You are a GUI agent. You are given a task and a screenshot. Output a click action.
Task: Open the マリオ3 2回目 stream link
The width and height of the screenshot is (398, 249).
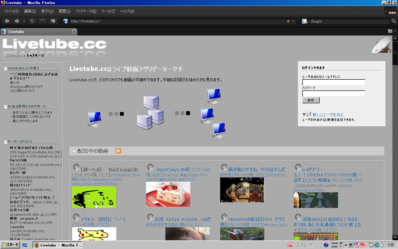pos(103,219)
